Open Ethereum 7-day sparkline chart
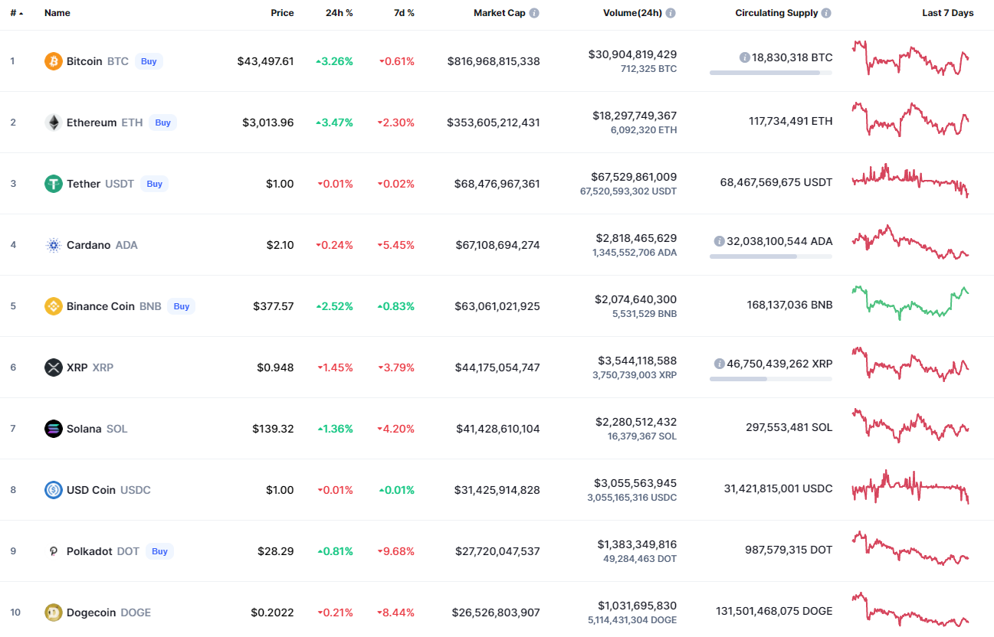The width and height of the screenshot is (994, 637). pos(910,119)
